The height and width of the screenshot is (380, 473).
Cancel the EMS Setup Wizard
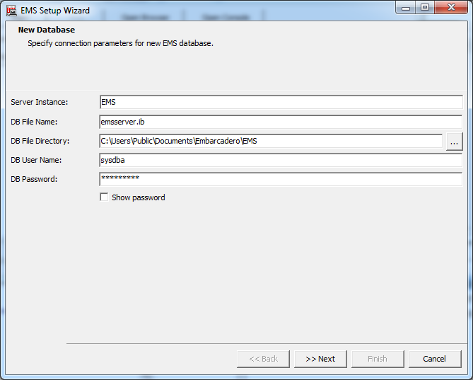point(435,359)
